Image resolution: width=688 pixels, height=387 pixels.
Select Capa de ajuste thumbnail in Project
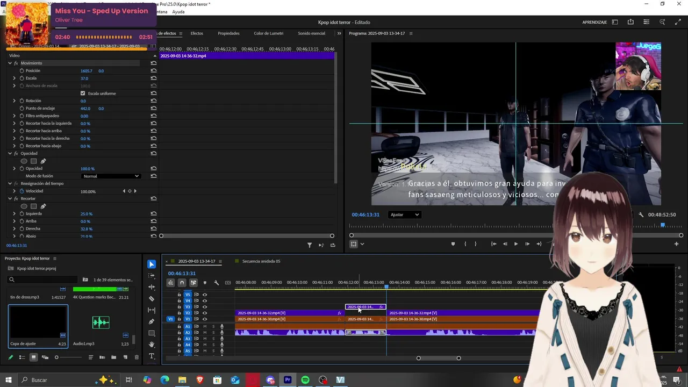38,322
